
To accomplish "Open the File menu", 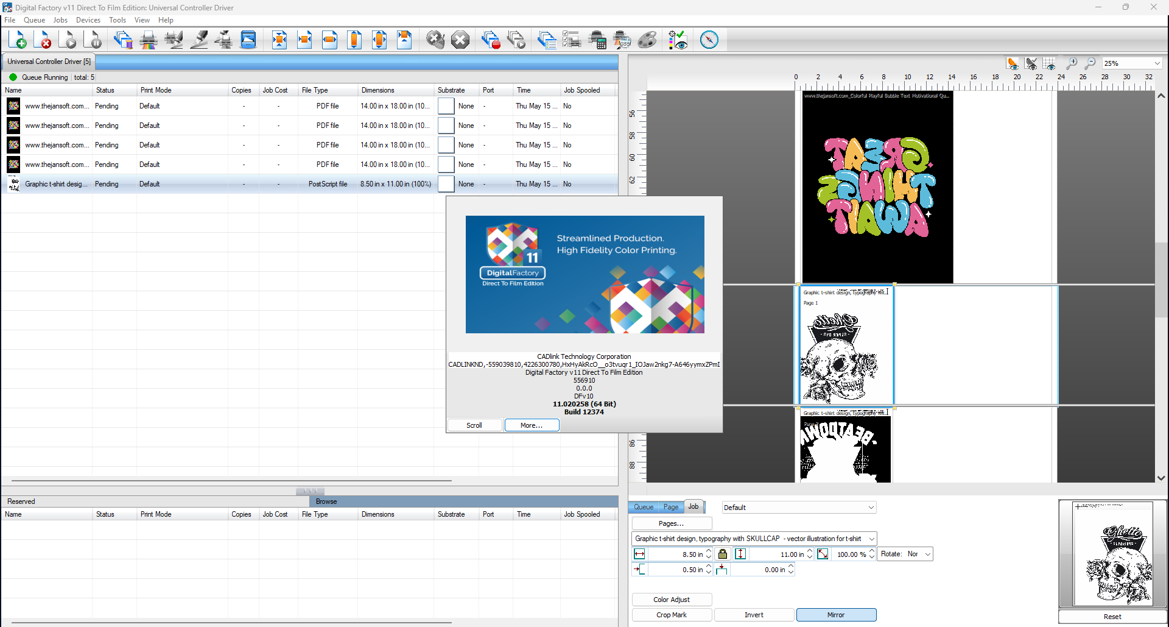I will (10, 20).
